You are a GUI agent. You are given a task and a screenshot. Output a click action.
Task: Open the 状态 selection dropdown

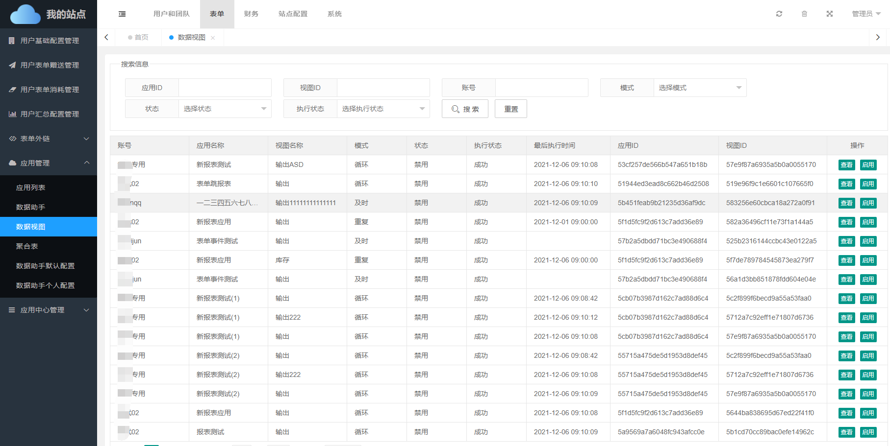[225, 109]
